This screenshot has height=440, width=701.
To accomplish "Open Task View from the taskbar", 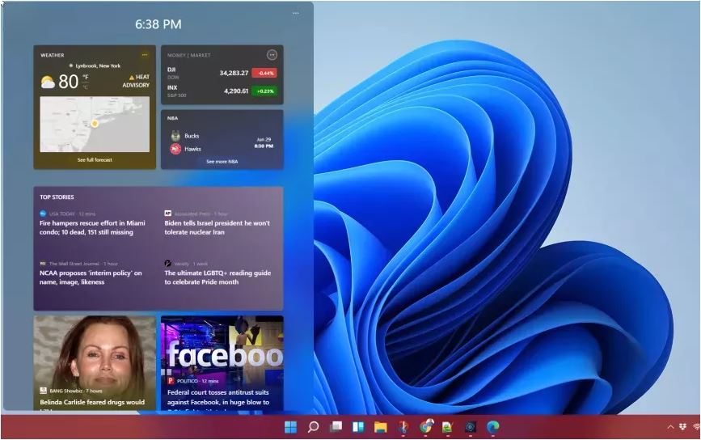I will tap(336, 427).
